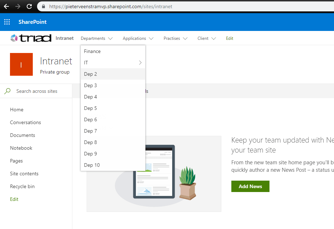Expand the IT submenu chevron
The image size is (334, 229).
[140, 63]
